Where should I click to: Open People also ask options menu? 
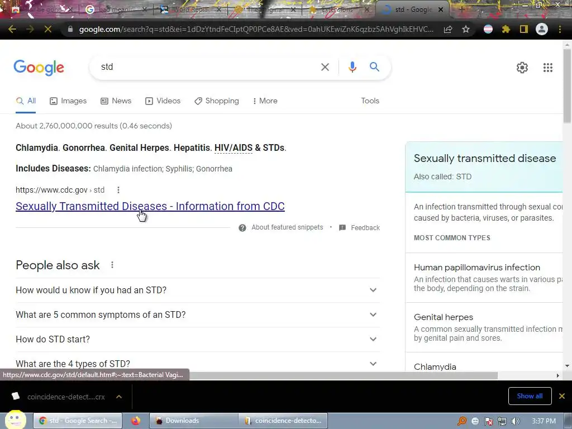tap(112, 265)
